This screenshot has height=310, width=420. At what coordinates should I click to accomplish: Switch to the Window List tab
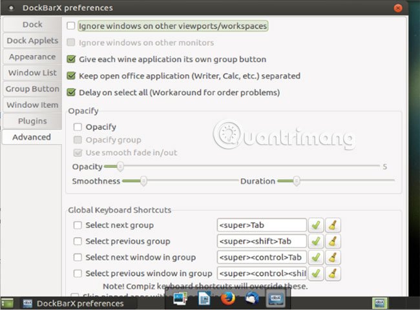32,72
